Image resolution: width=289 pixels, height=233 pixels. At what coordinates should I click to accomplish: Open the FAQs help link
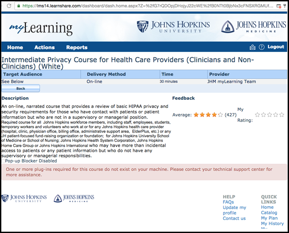point(228,202)
